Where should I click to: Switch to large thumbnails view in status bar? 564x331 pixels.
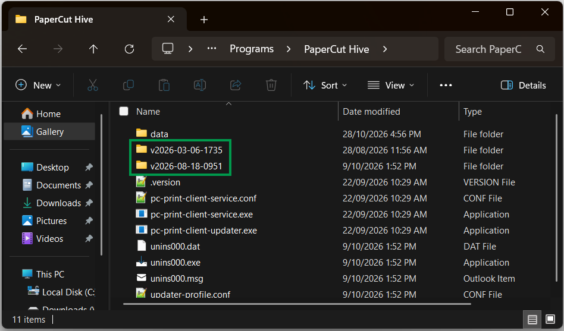550,319
